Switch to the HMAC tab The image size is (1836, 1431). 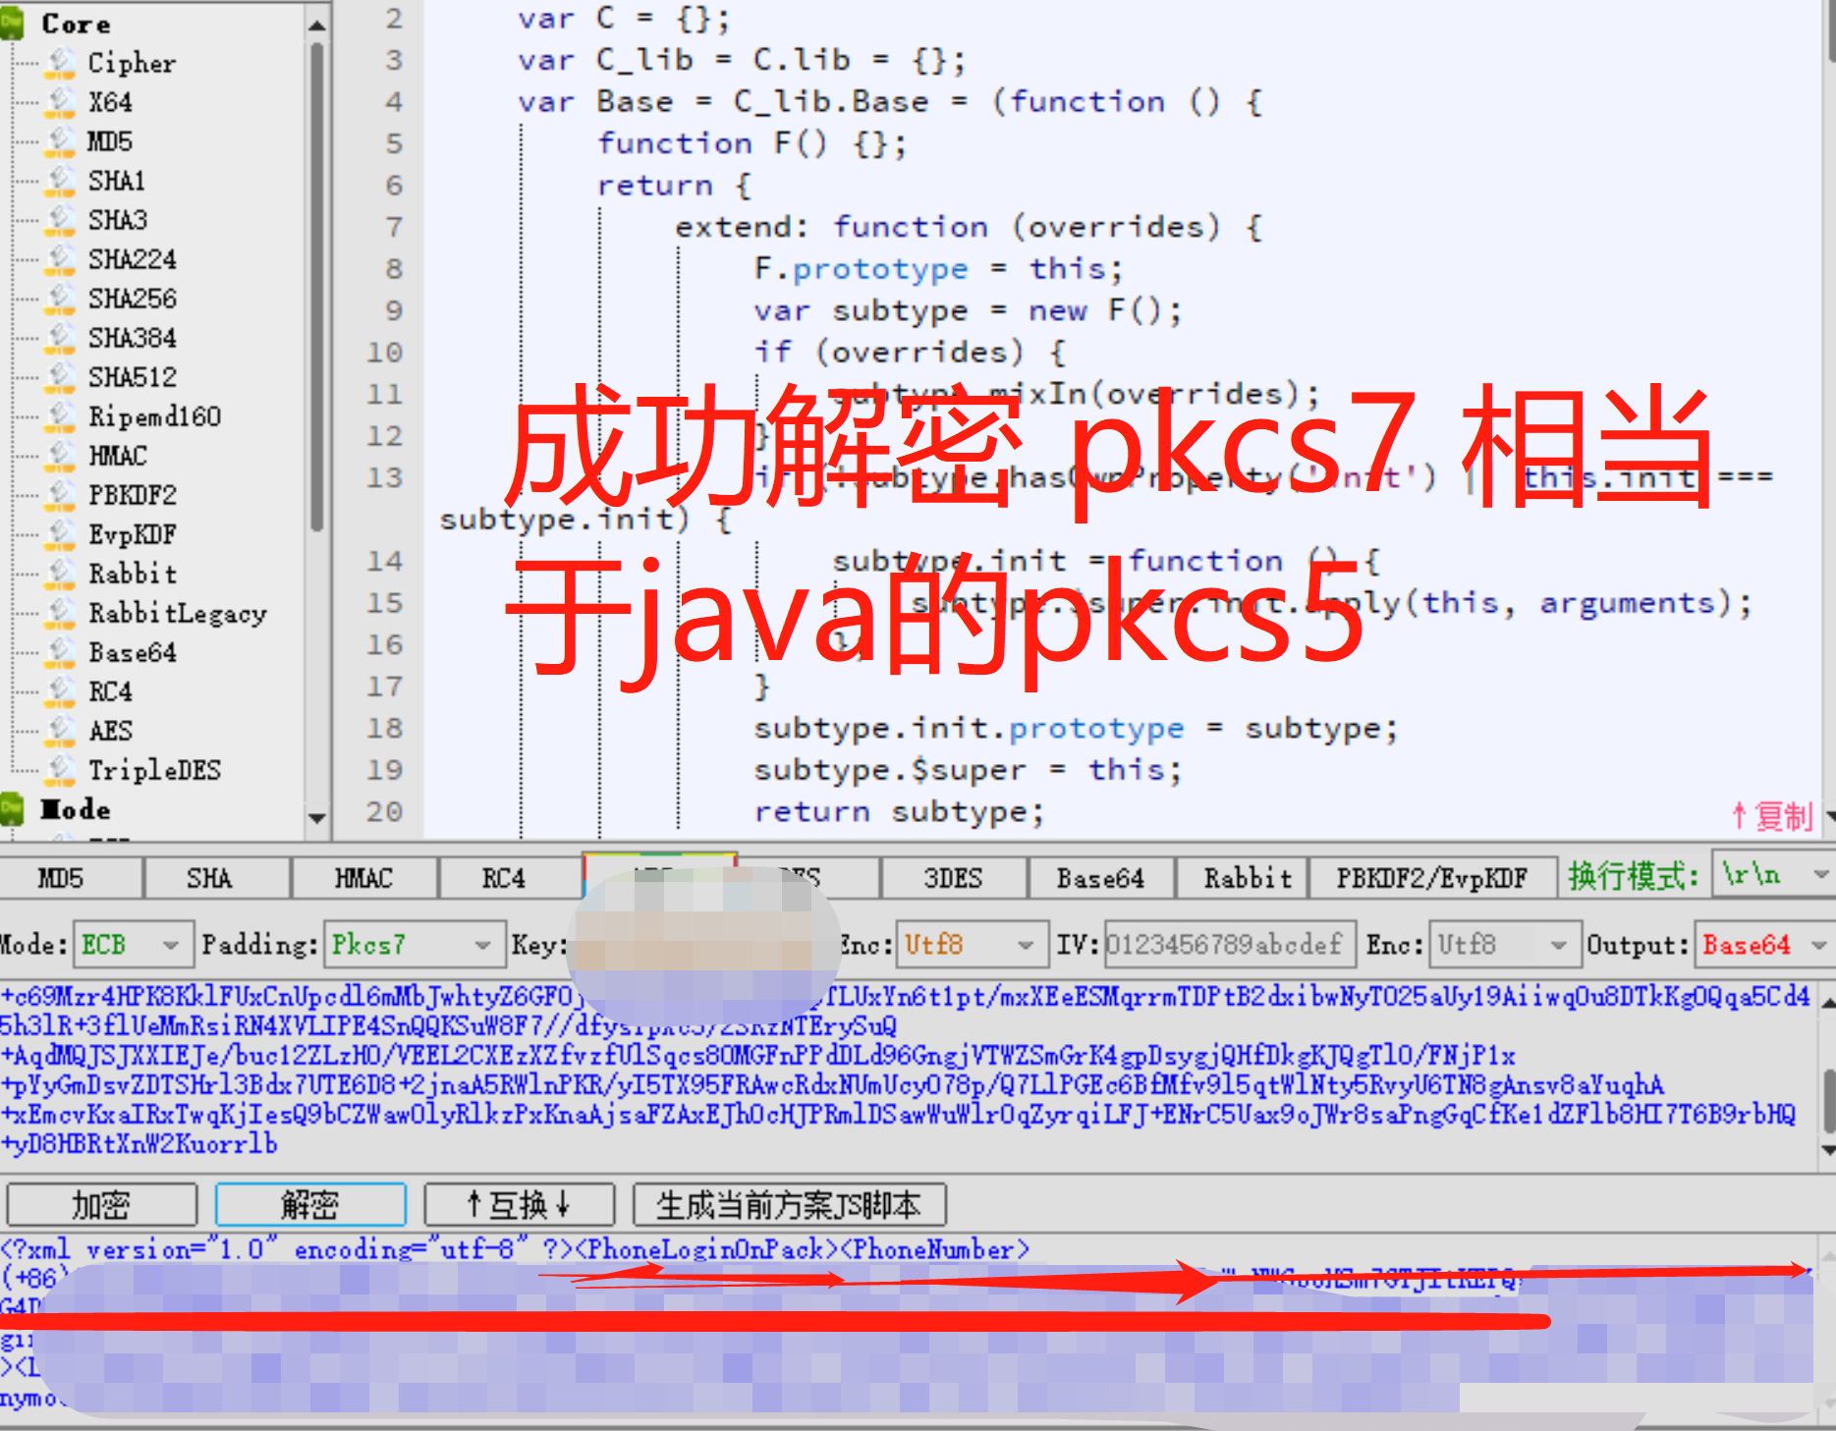[x=364, y=877]
